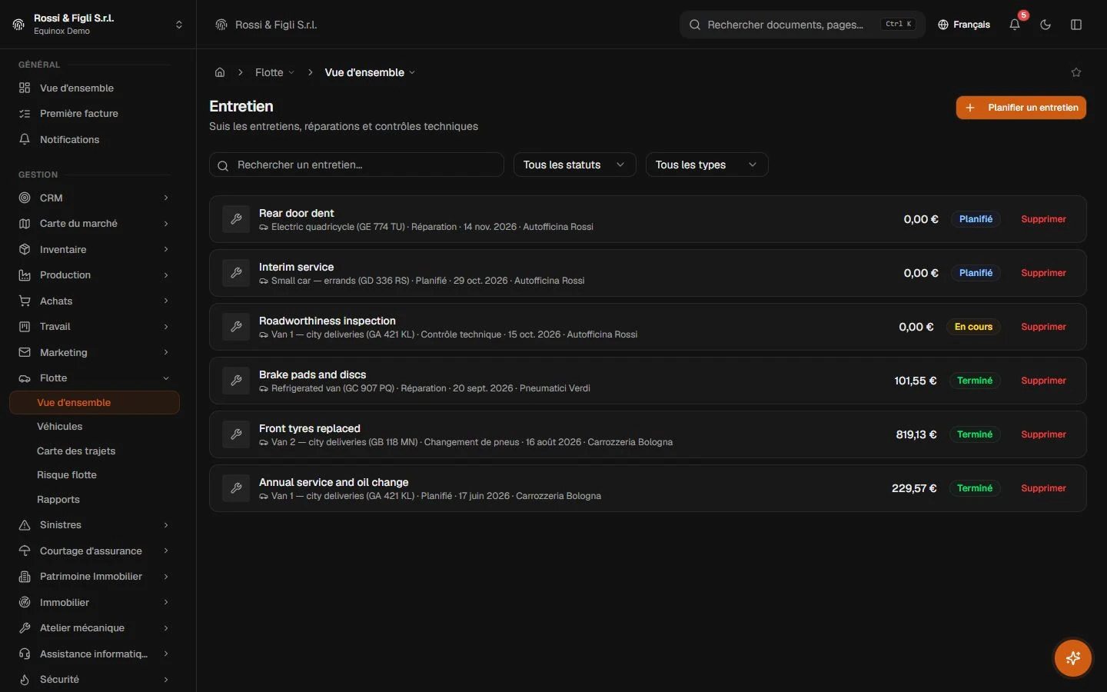
Task: Delete Rear door dent with Supprimer
Action: 1043,219
